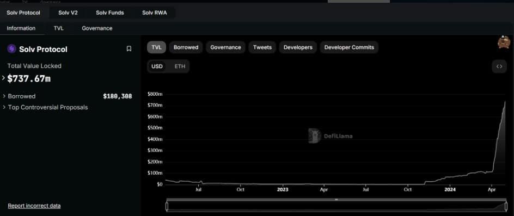Click the $100m y-axis label
The width and height of the screenshot is (514, 216).
coord(155,173)
